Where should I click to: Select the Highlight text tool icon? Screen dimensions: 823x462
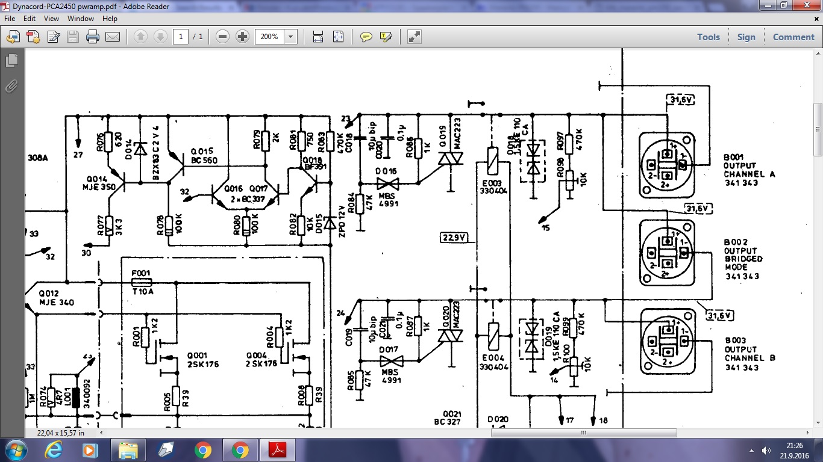[386, 37]
